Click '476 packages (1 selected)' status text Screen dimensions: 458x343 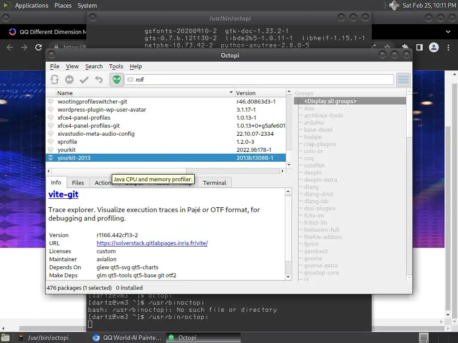click(x=79, y=288)
